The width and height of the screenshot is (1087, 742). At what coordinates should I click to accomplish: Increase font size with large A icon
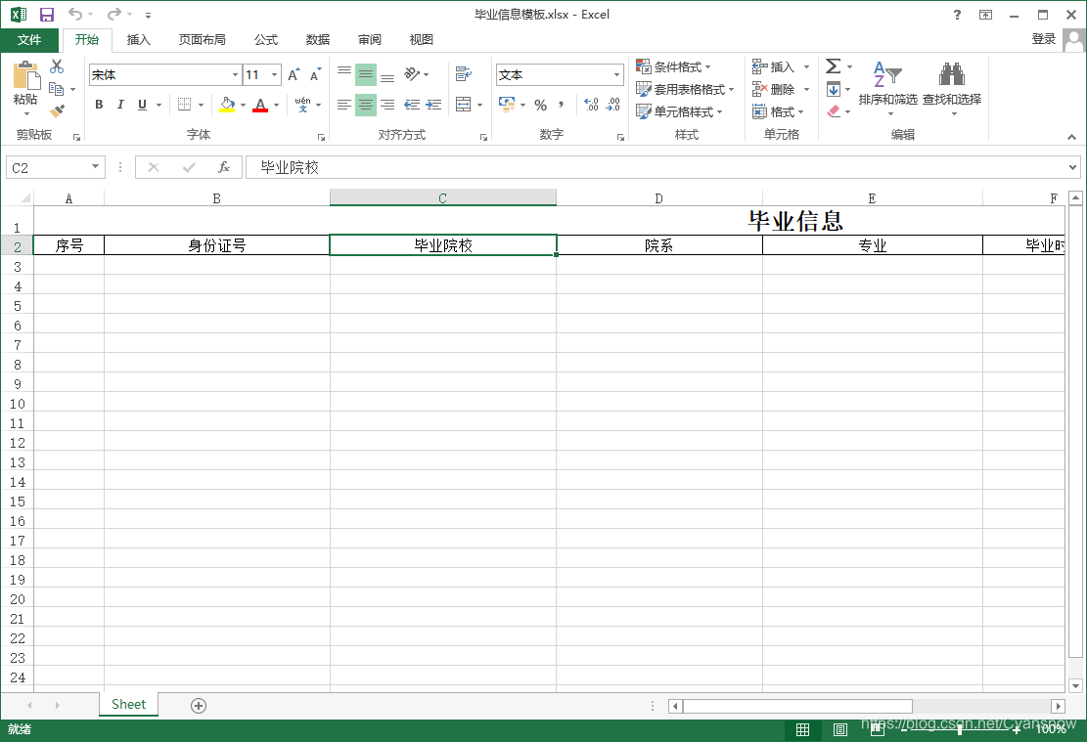click(x=294, y=75)
